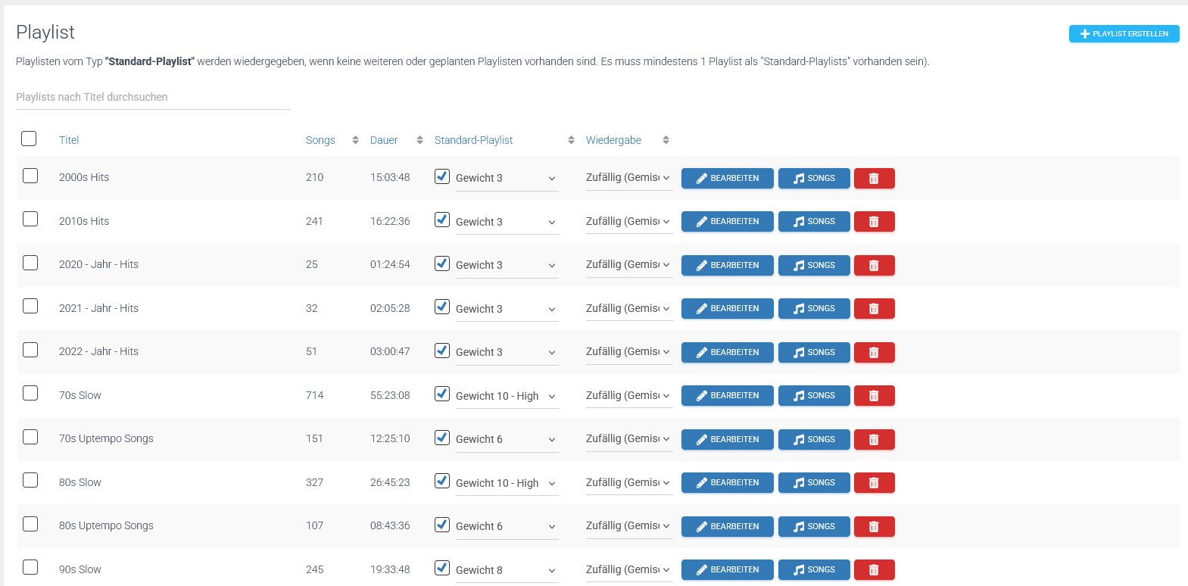Remove the 80s Uptempo Songs playlist
Image resolution: width=1188 pixels, height=586 pixels.
pos(874,527)
